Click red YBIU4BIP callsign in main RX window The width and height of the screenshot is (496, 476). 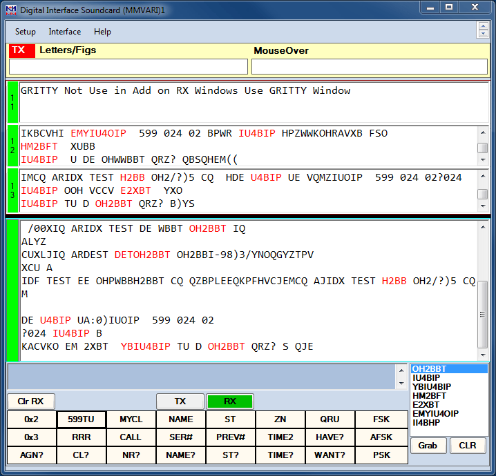(145, 346)
